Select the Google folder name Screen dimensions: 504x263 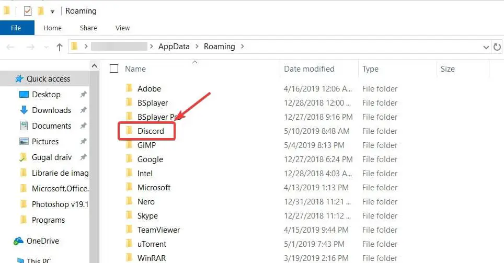coord(150,159)
